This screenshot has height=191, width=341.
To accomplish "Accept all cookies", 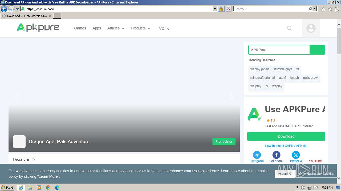I will pos(285,174).
